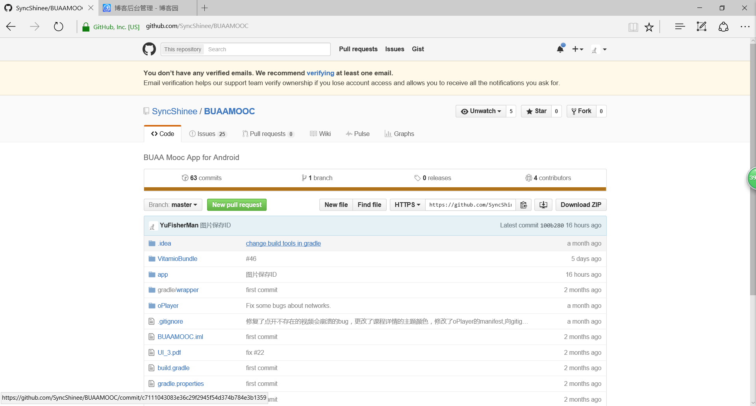Open the oPlayer folder
The width and height of the screenshot is (756, 406).
[x=168, y=306]
